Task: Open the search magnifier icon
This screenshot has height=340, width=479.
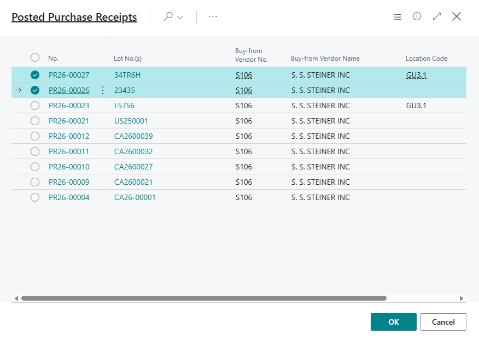Action: (168, 16)
